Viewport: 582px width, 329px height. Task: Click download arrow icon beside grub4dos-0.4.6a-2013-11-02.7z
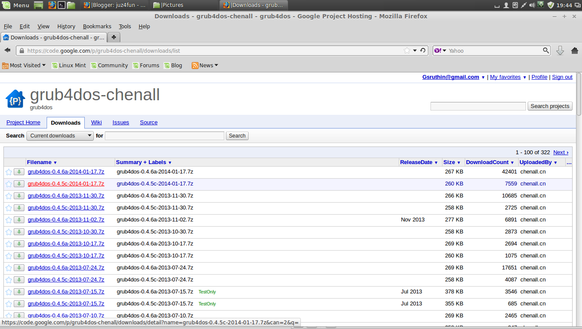(19, 220)
